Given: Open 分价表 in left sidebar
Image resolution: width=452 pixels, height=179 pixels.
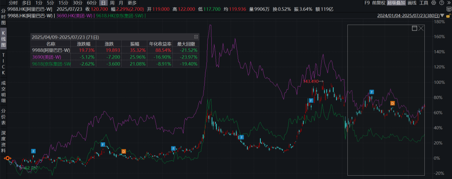Looking at the screenshot, I should (x=3, y=117).
